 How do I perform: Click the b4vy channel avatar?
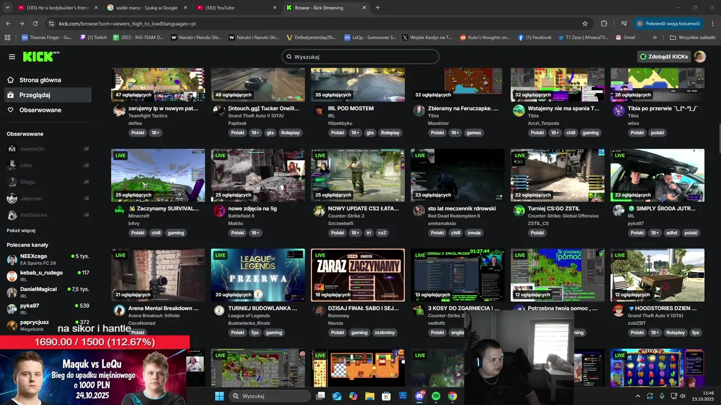pos(119,211)
